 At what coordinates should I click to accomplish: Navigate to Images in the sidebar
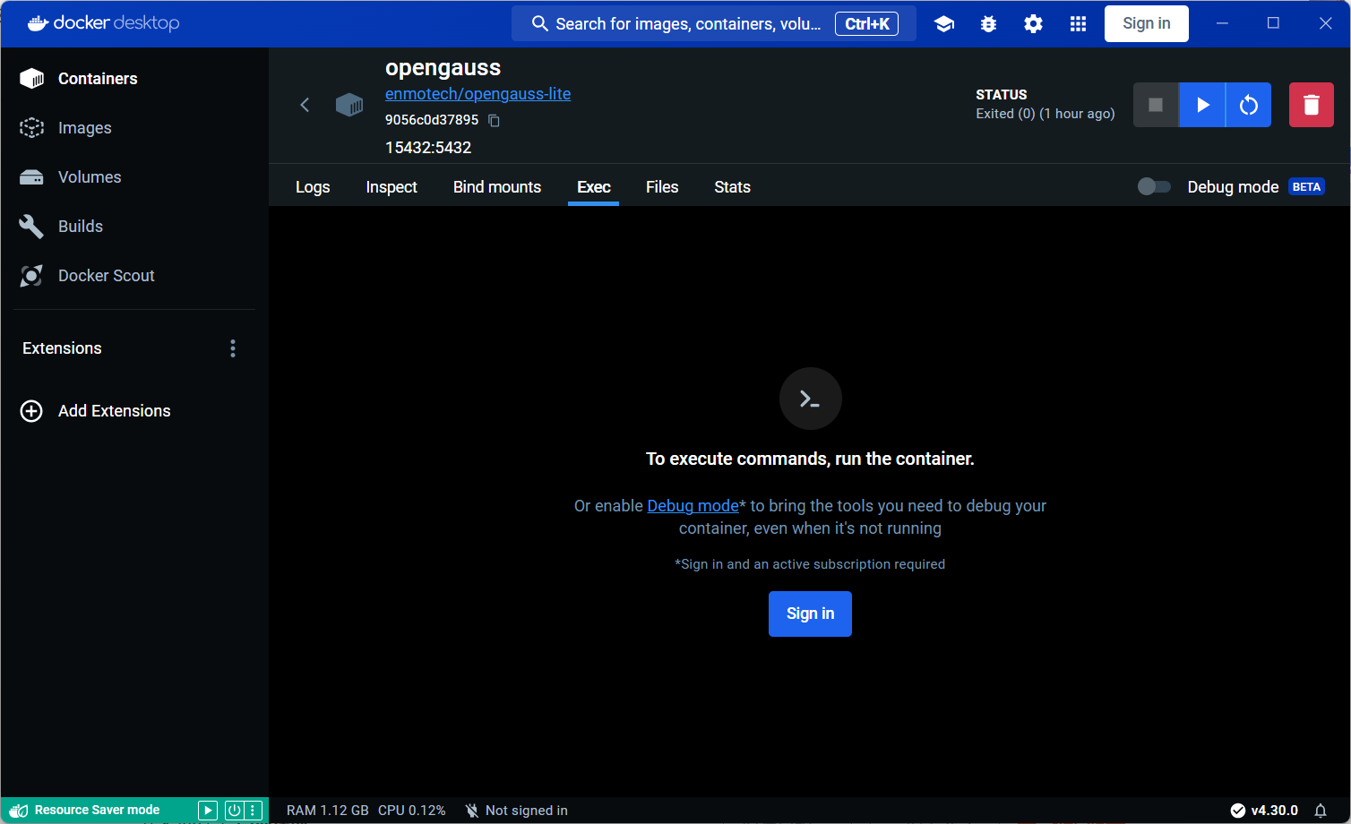(84, 127)
